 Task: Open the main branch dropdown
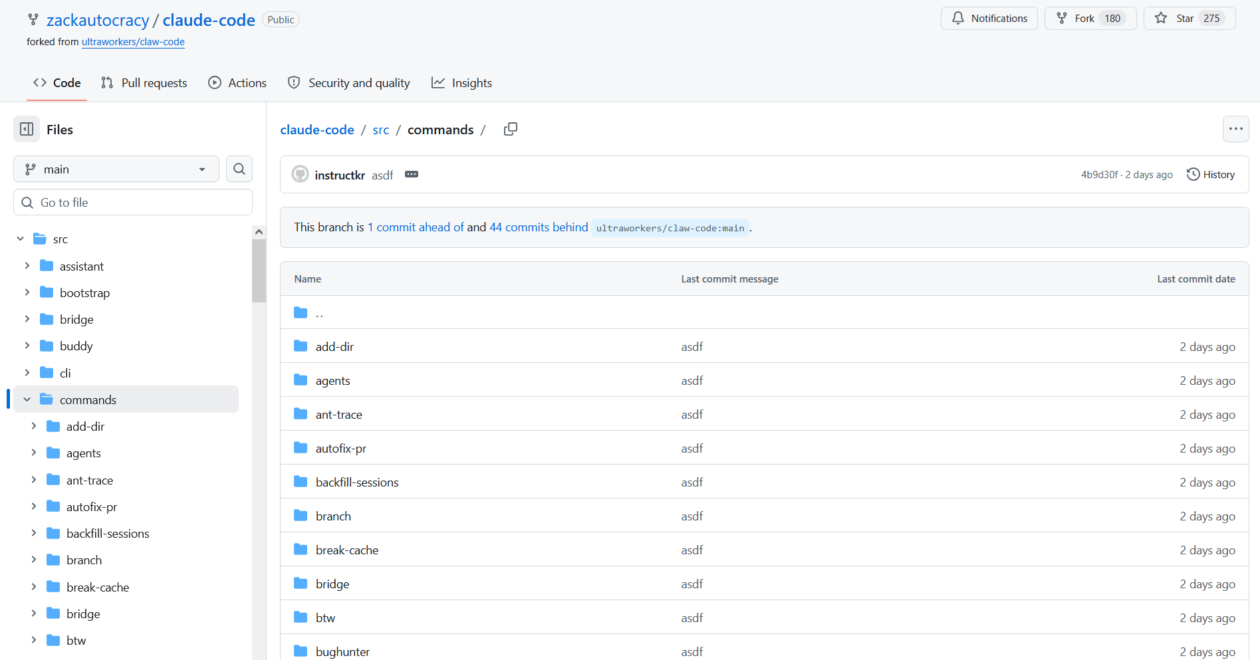tap(116, 169)
